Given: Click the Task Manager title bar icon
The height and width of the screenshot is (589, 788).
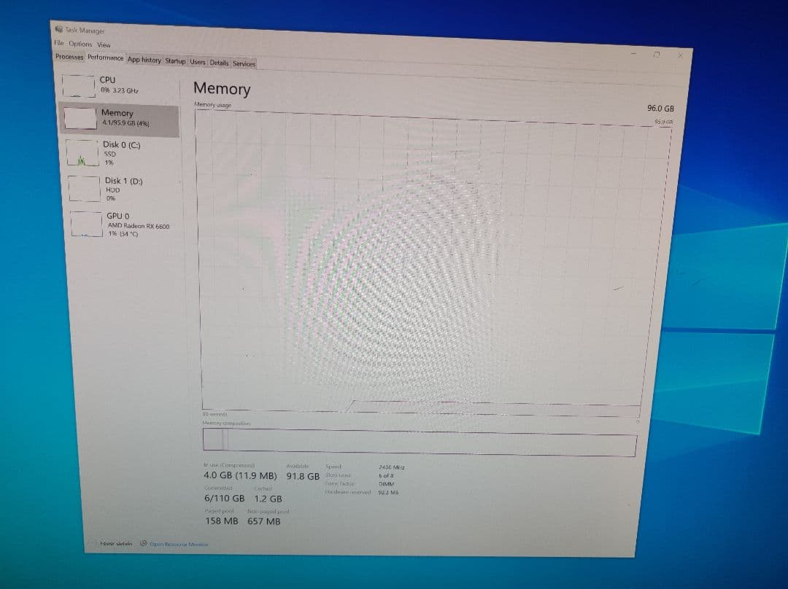Looking at the screenshot, I should 58,30.
